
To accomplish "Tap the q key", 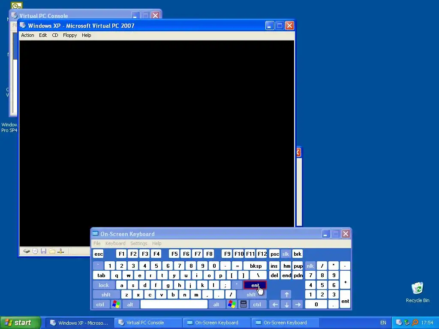I will [x=117, y=275].
